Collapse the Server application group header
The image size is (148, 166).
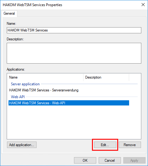pos(25,84)
